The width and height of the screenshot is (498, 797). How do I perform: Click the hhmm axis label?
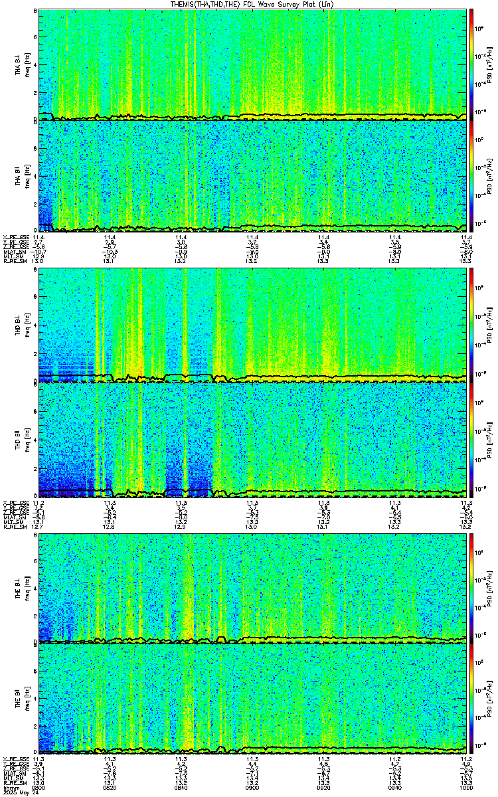(10, 788)
